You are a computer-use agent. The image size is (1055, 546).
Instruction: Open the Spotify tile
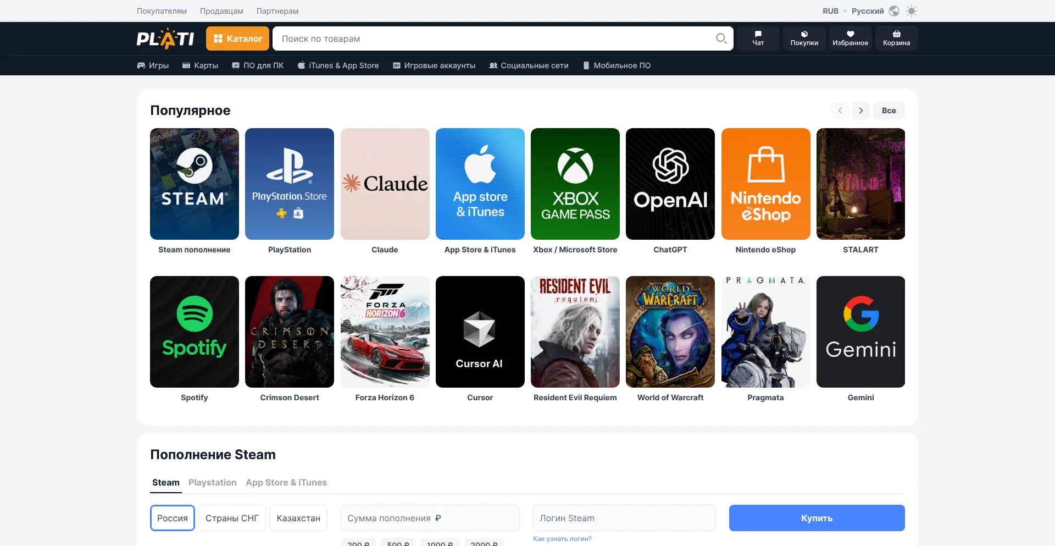(x=195, y=332)
